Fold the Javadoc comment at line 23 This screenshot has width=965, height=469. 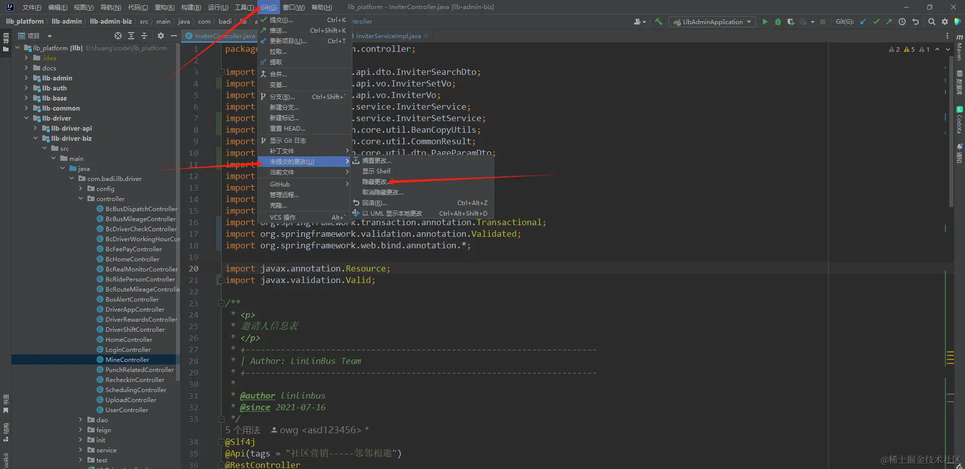[221, 303]
